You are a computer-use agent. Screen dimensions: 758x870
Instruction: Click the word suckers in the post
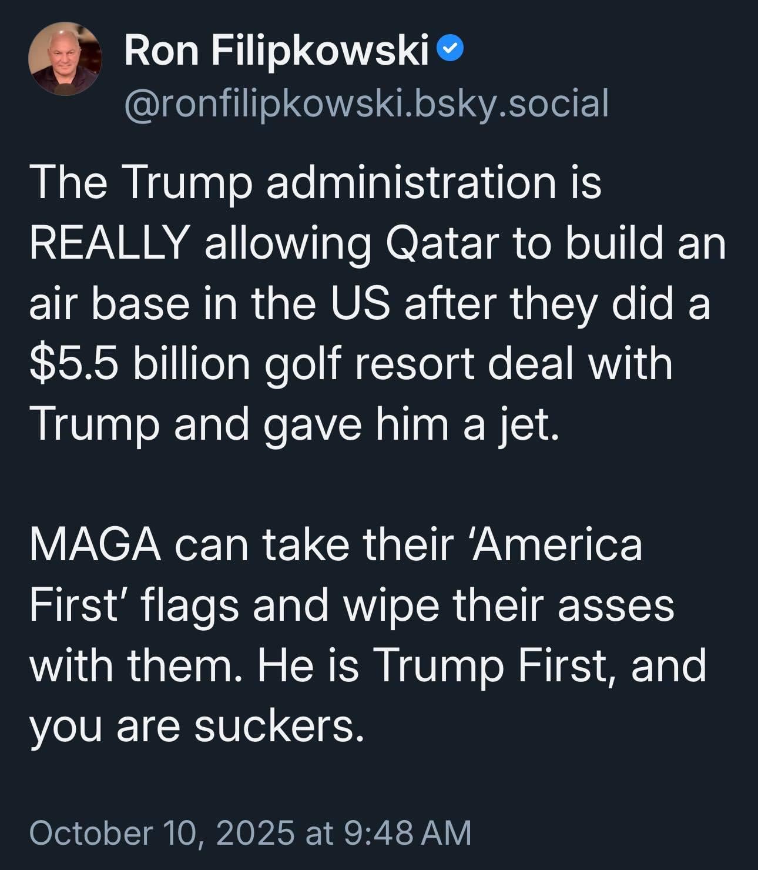275,727
